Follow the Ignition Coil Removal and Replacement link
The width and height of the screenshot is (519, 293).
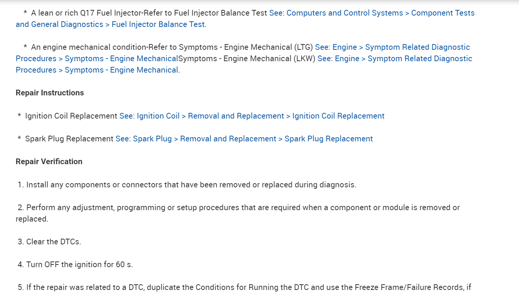click(252, 116)
